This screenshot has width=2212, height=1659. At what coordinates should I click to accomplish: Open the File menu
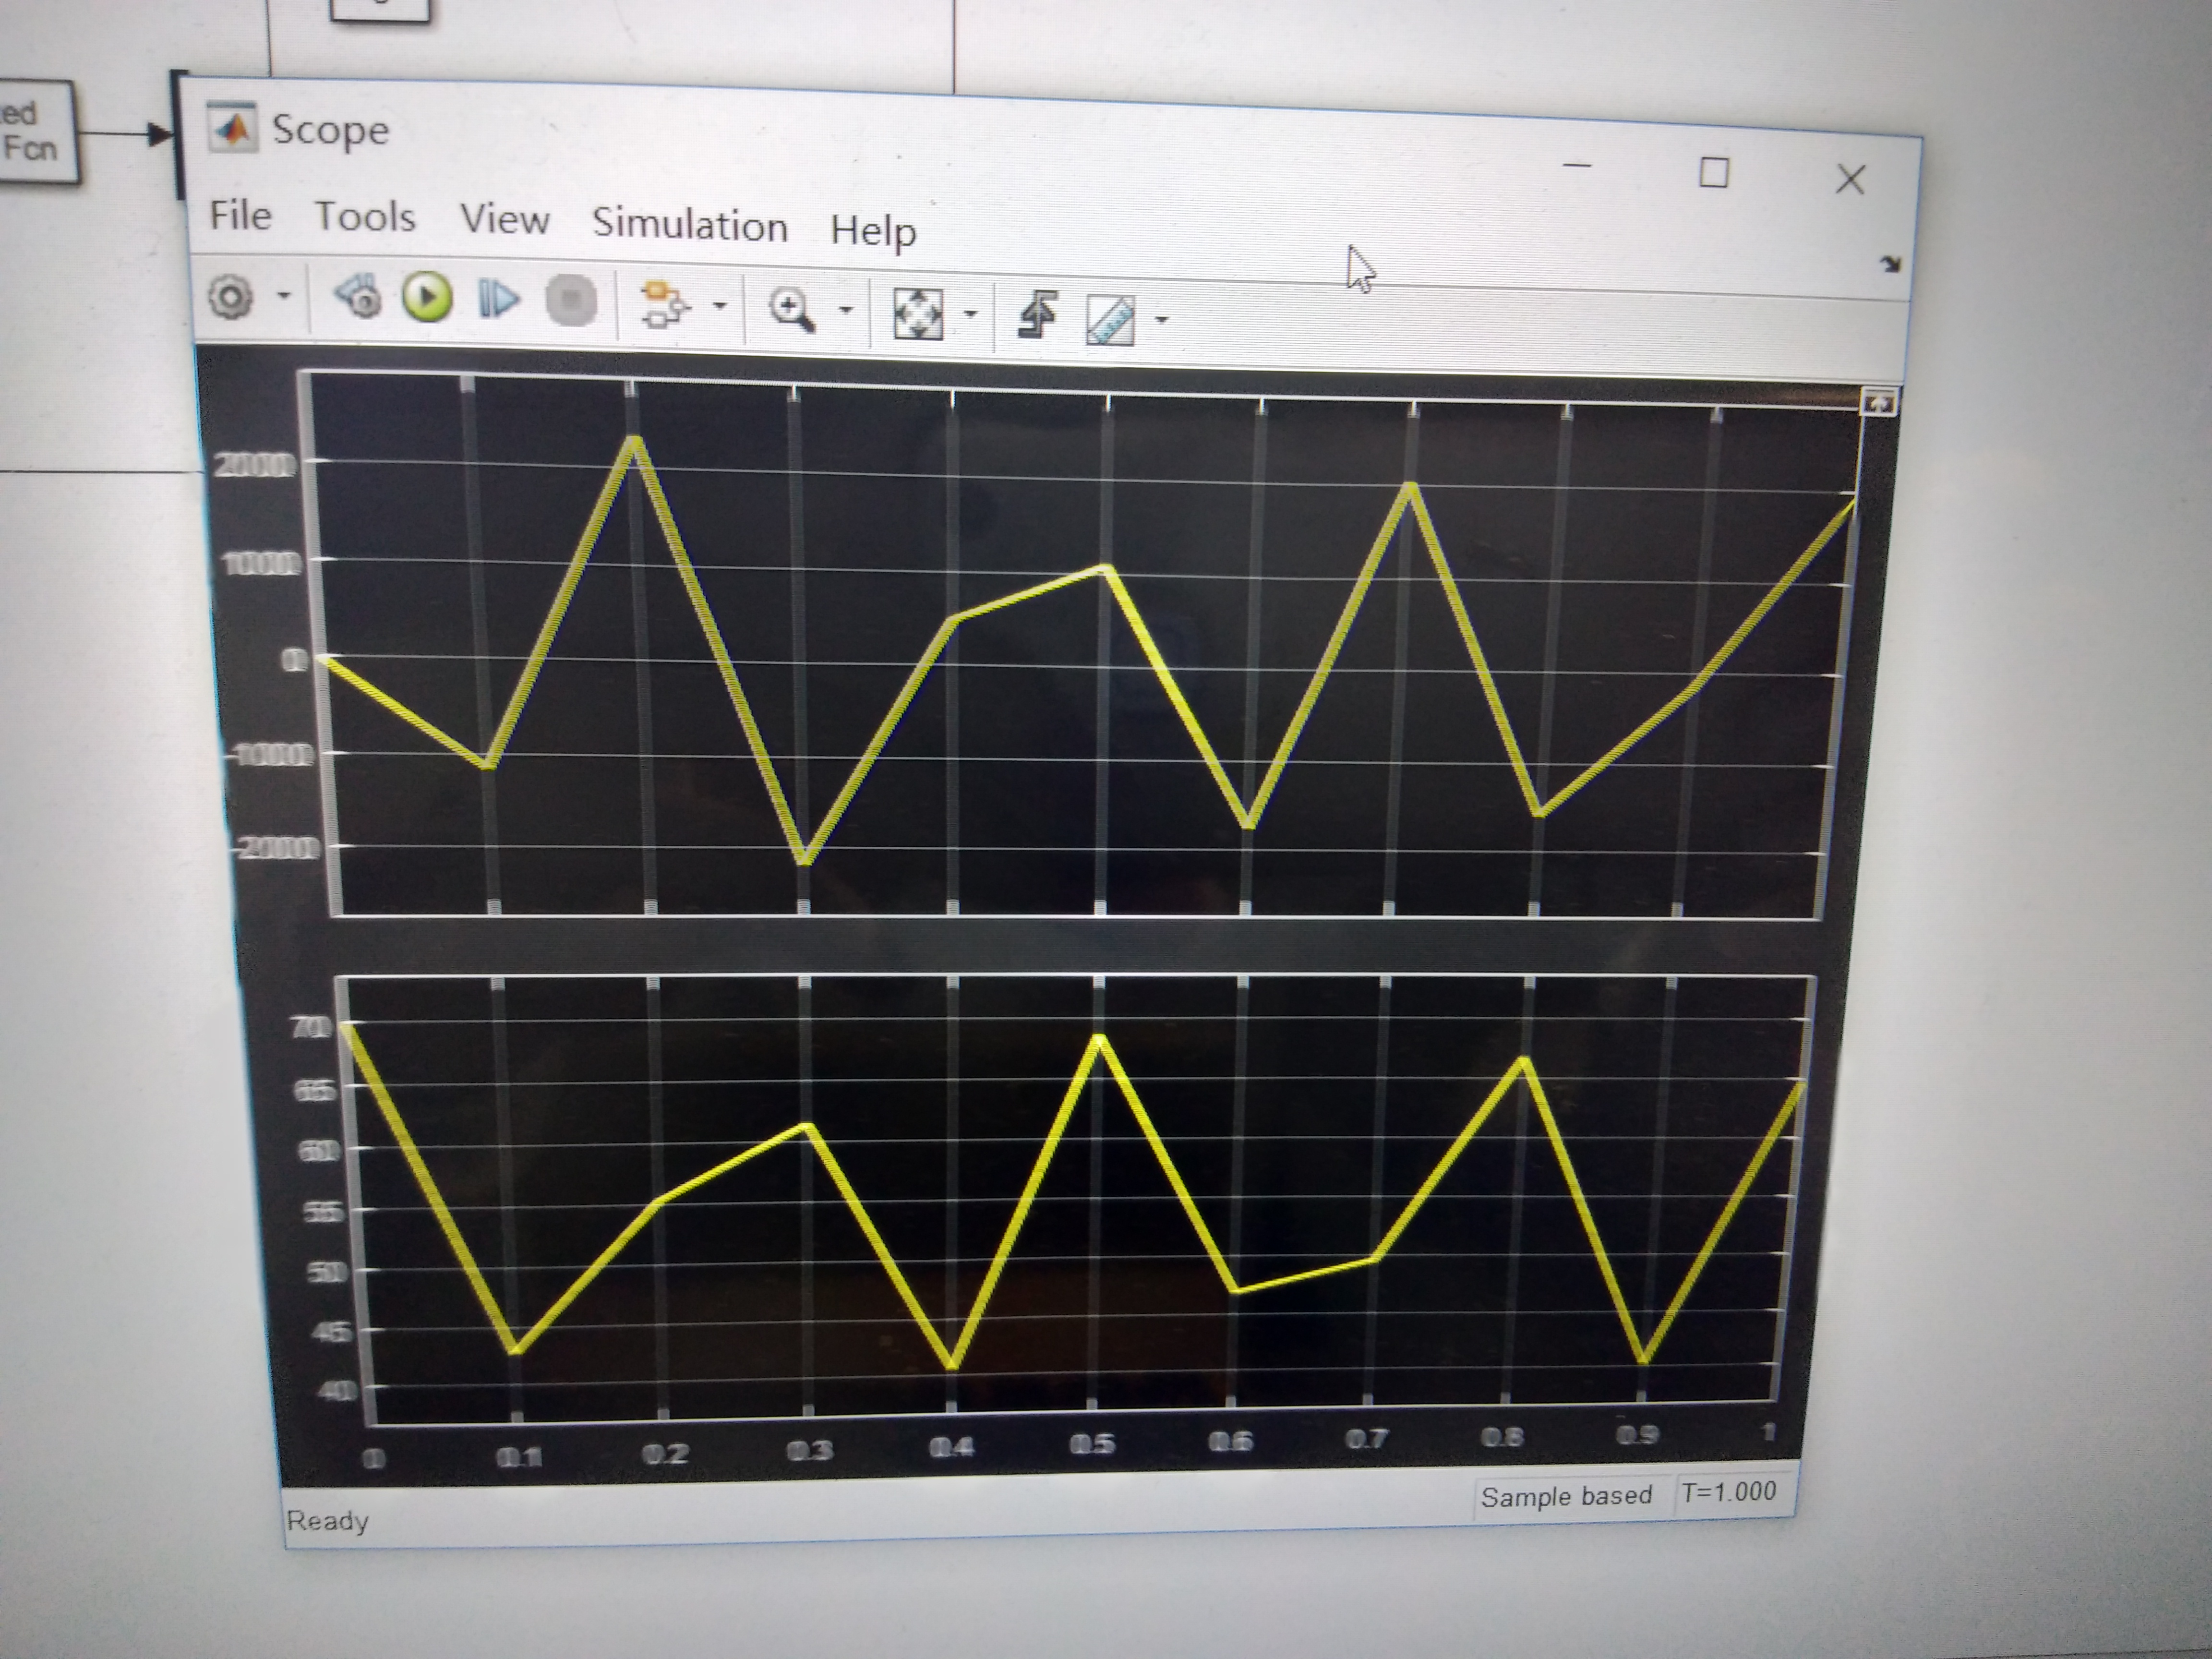point(240,215)
